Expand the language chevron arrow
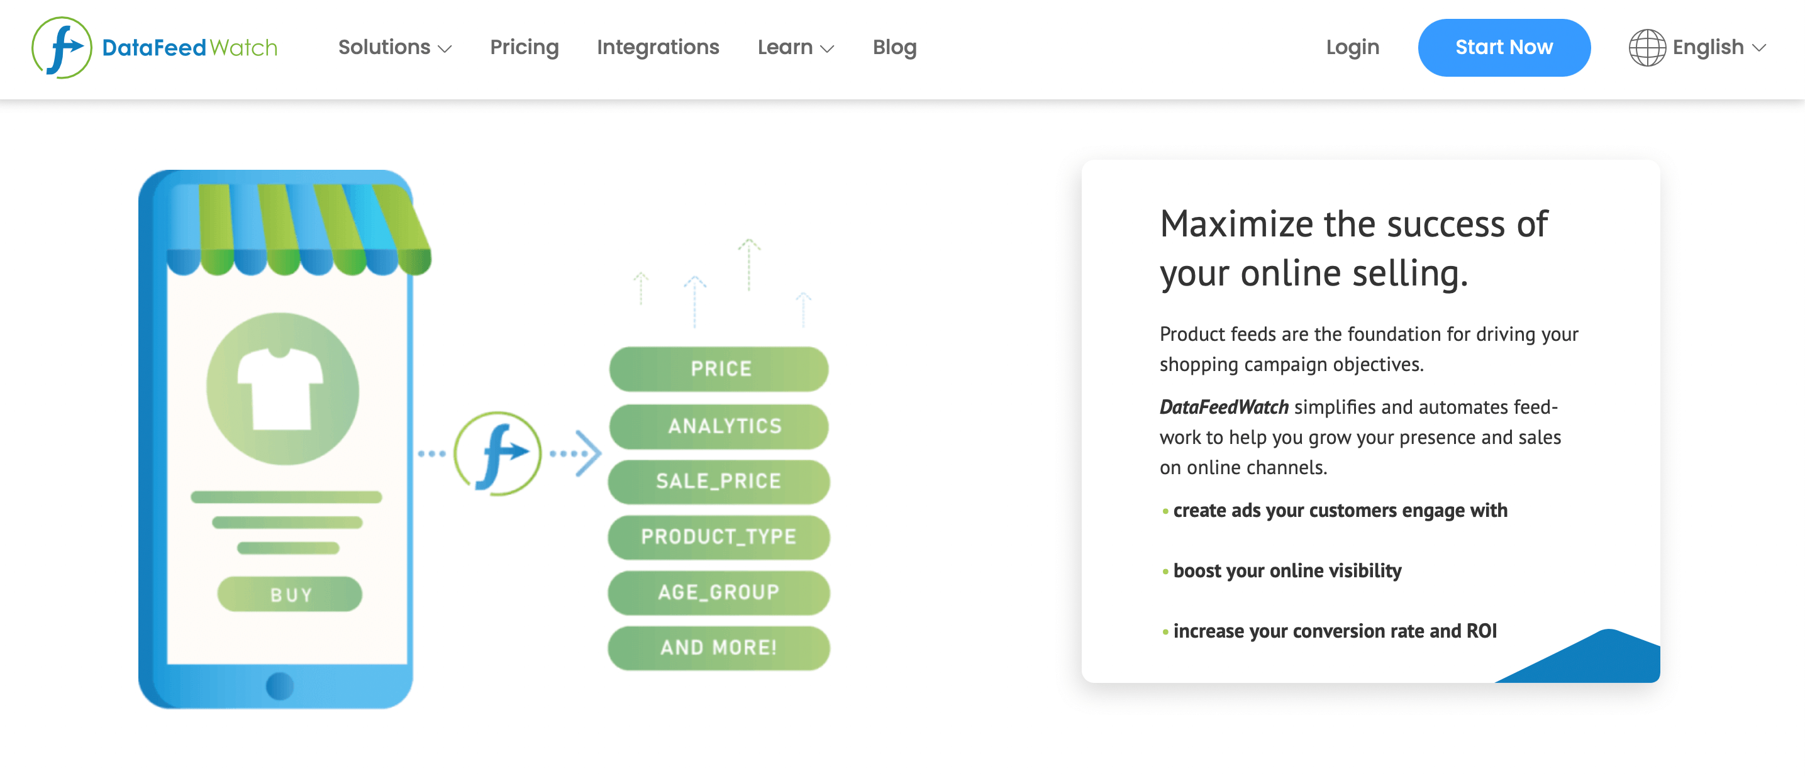The width and height of the screenshot is (1805, 776). tap(1758, 48)
